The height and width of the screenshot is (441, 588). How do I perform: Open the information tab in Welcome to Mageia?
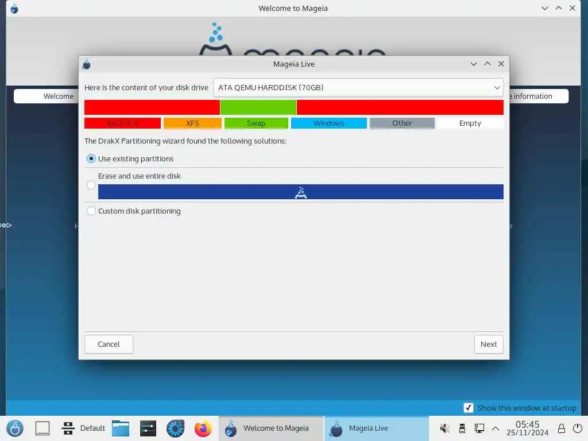point(539,96)
